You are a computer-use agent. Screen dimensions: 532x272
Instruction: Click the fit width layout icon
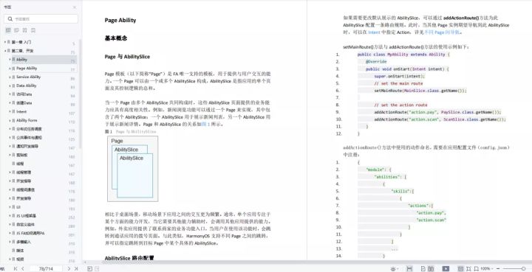pos(409,268)
